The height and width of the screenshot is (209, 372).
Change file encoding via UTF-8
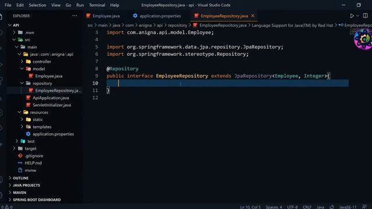pos(292,207)
